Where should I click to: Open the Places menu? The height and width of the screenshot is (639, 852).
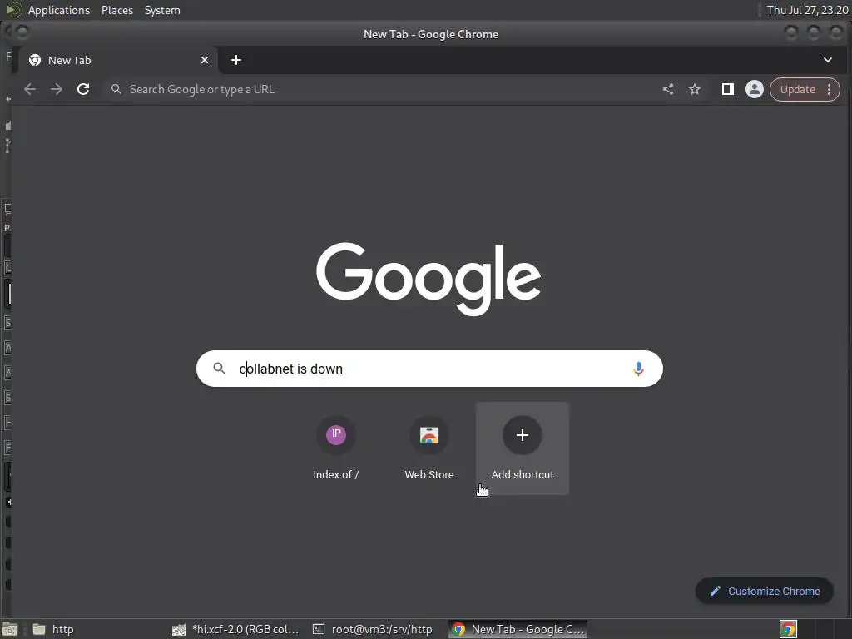coord(116,10)
